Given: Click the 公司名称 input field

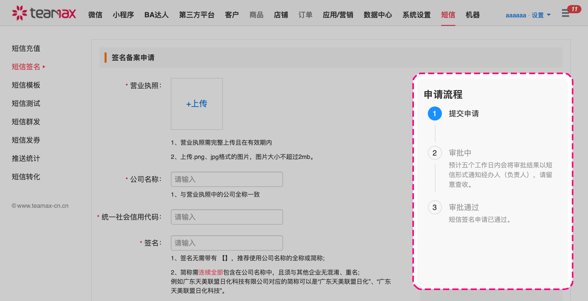Looking at the screenshot, I should click(x=226, y=179).
